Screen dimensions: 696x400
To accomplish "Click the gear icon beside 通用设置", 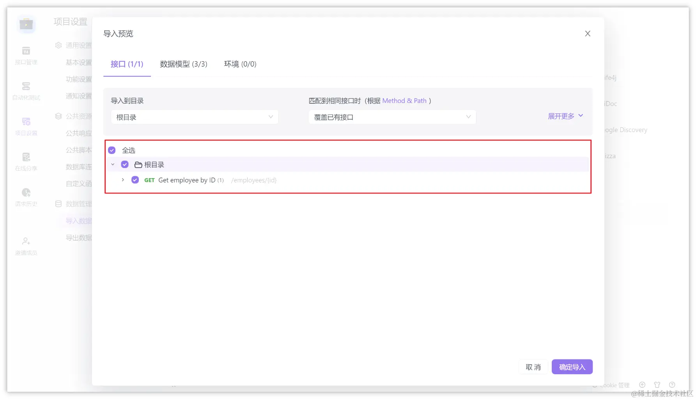I will pos(58,45).
